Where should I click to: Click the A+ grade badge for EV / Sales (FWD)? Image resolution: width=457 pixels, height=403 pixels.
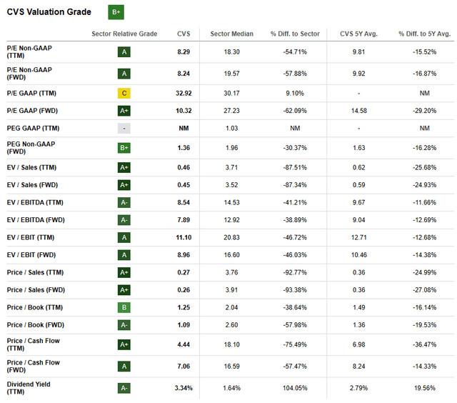(124, 185)
